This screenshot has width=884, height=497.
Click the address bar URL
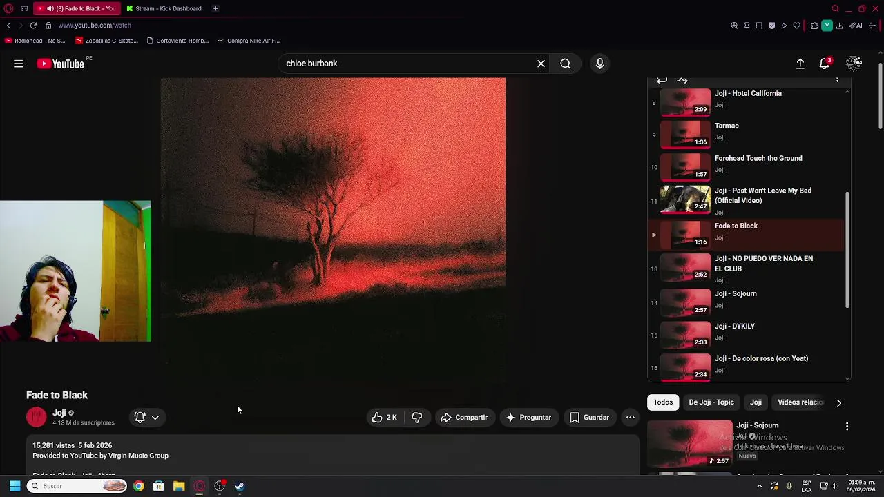[95, 26]
